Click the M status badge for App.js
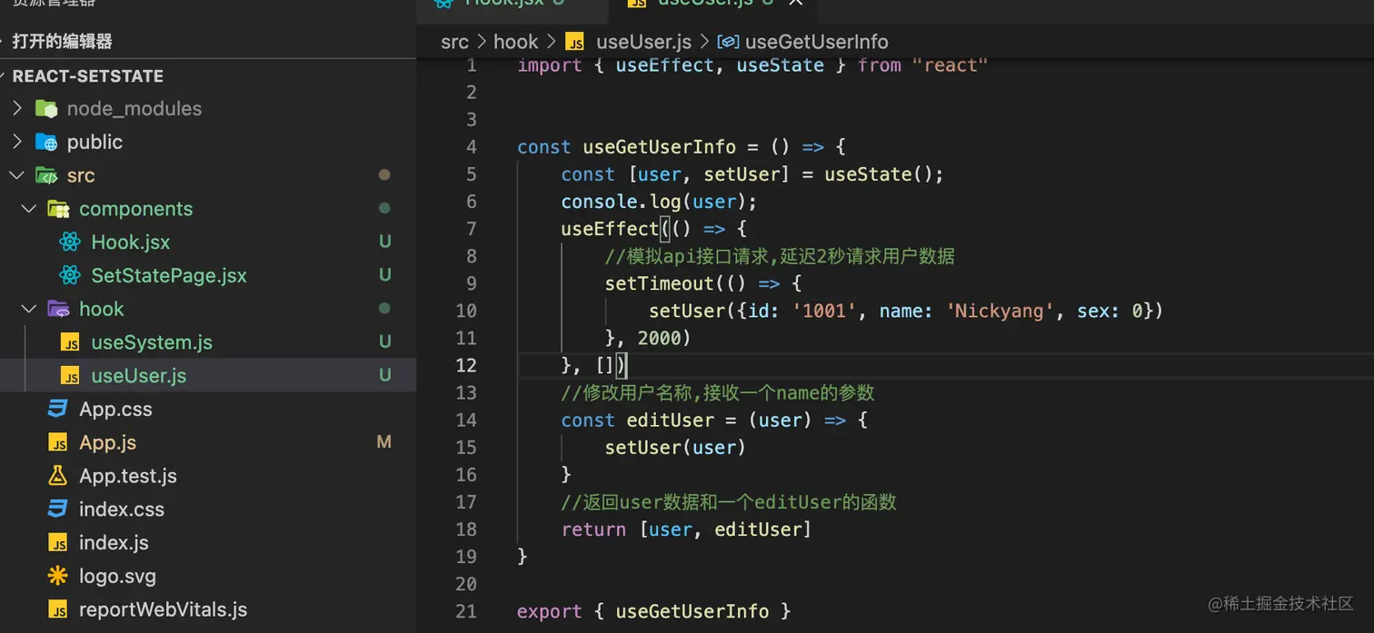Viewport: 1374px width, 633px height. (383, 442)
